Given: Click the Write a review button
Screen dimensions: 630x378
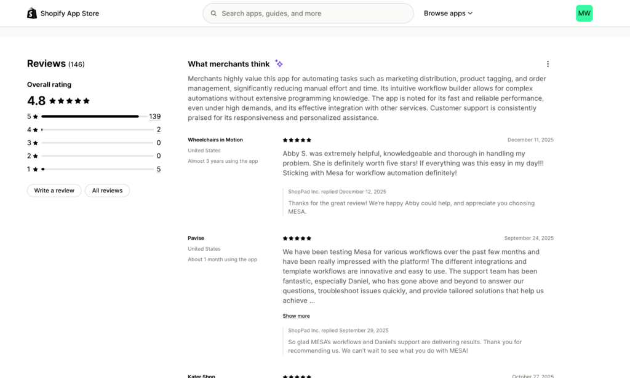Looking at the screenshot, I should (54, 191).
